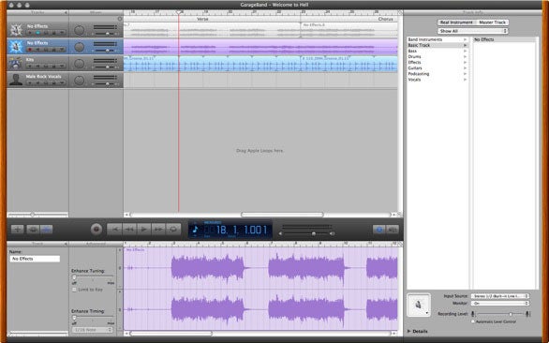Click the Master volume slider
This screenshot has width=549, height=343.
[306, 233]
